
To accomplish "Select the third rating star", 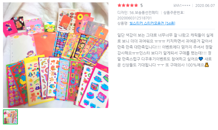I will coord(128,5).
